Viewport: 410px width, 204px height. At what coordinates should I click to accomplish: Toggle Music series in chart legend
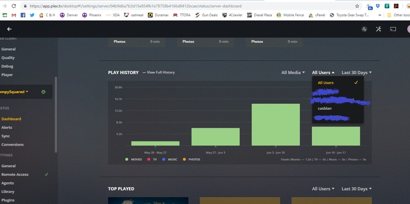click(170, 159)
